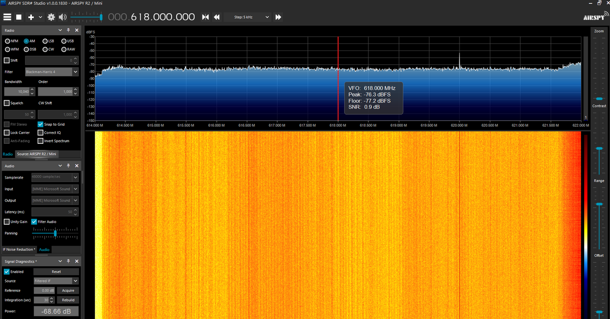The image size is (610, 319).
Task: Switch to the Radio tab
Action: pos(8,154)
